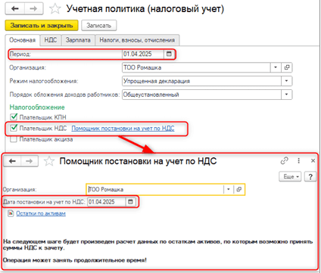
Task: Switch to the Зарплата tab
Action: [78, 40]
